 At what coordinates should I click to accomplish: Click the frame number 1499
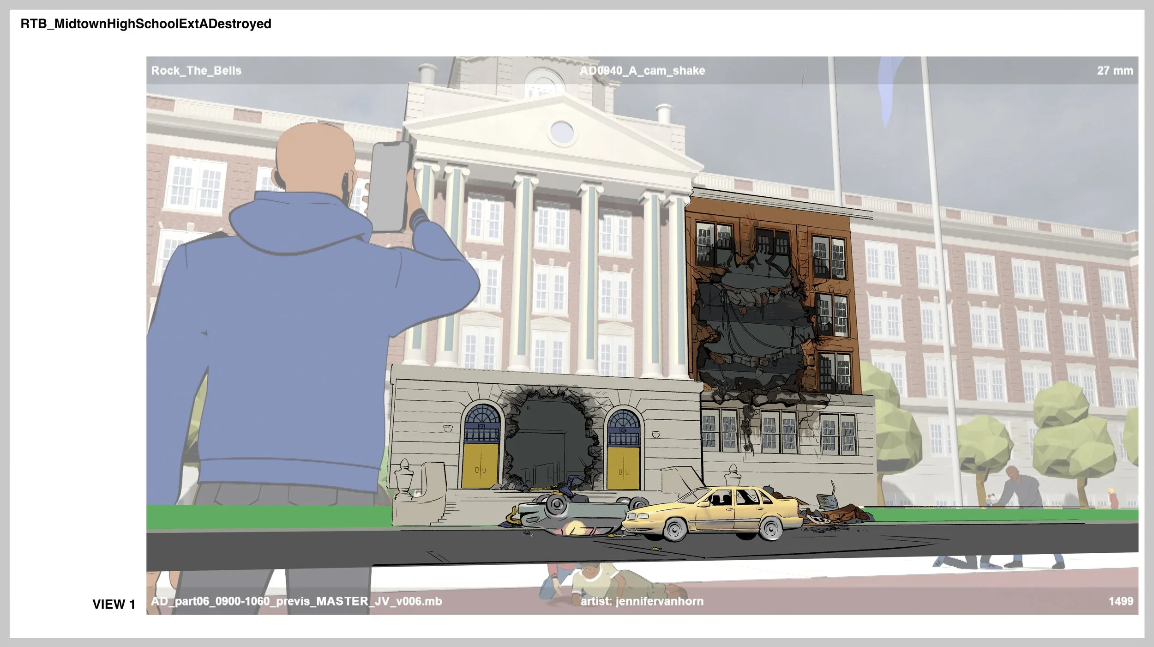pyautogui.click(x=1121, y=601)
